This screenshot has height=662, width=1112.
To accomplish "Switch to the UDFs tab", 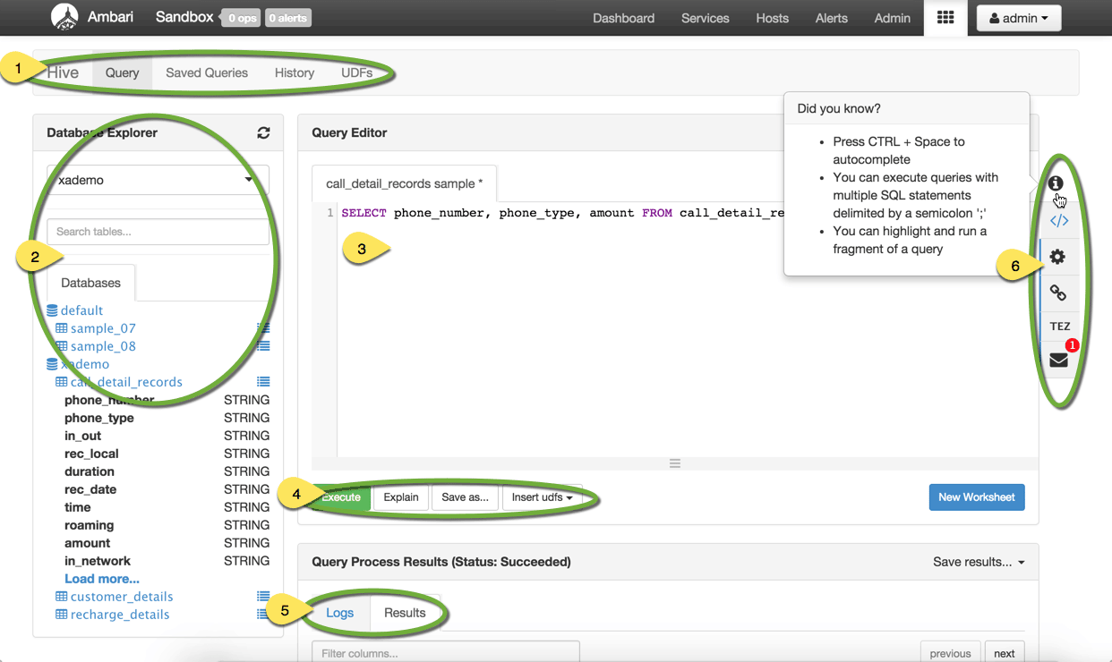I will click(357, 72).
